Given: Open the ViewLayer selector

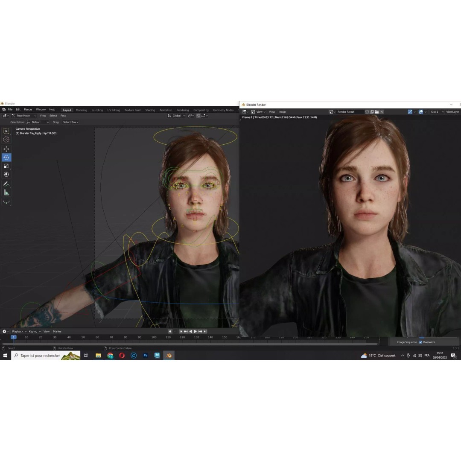Looking at the screenshot, I should tap(453, 112).
